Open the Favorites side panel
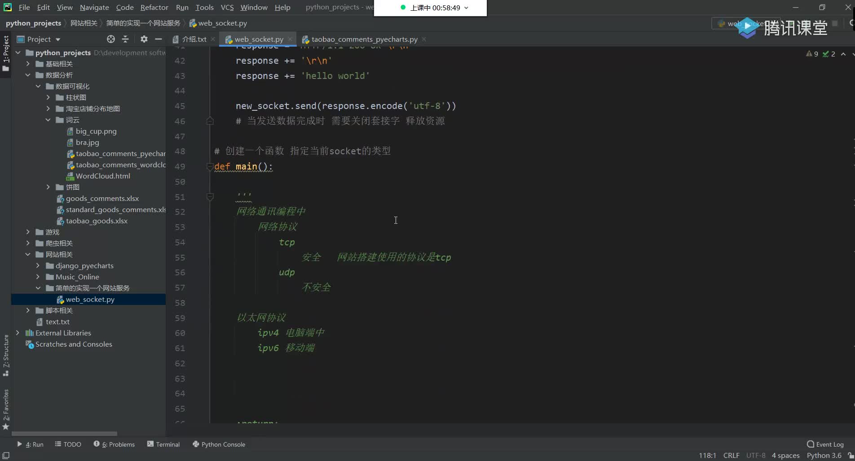855x461 pixels. [x=6, y=409]
